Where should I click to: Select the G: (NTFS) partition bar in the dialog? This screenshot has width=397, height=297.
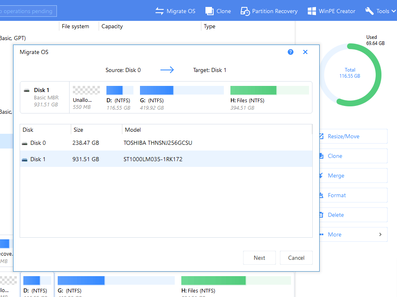point(182,90)
